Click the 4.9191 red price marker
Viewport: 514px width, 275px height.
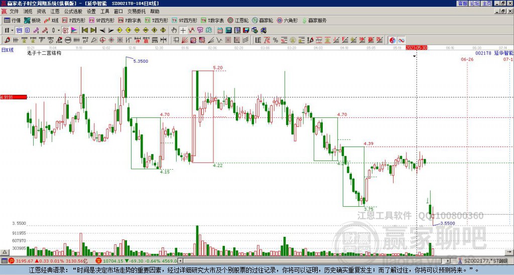pos(14,97)
